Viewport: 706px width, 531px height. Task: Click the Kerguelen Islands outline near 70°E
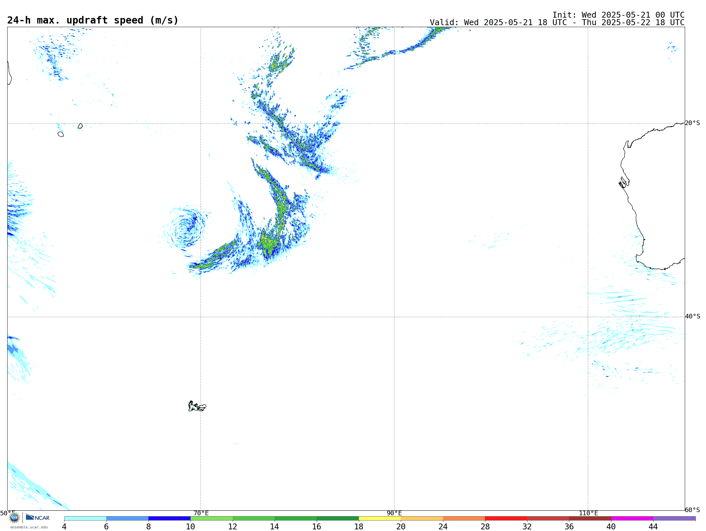click(197, 406)
